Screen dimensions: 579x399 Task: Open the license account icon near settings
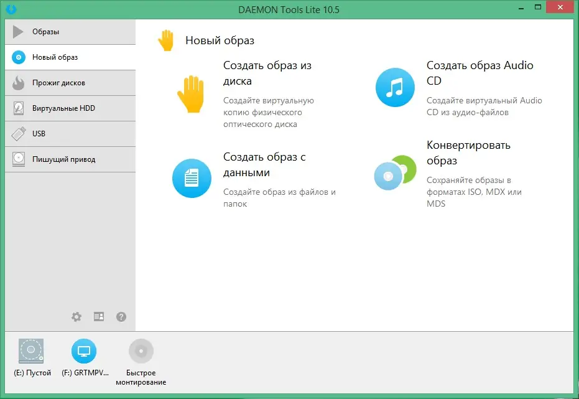pos(98,317)
